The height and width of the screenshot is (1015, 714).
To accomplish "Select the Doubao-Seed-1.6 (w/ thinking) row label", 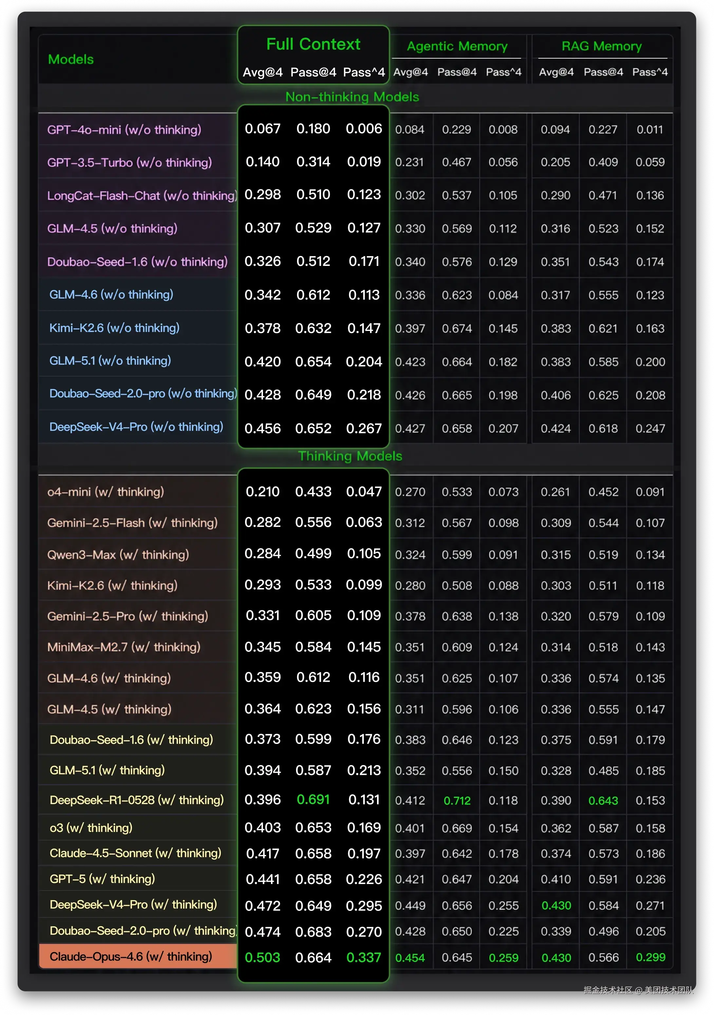I will click(x=131, y=740).
